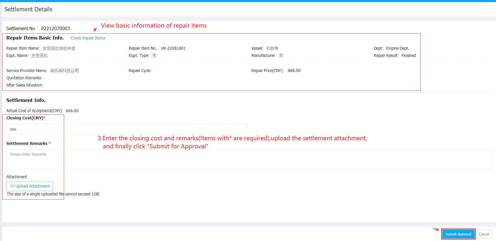Click the cloud upload icon
The image size is (496, 241).
[x=12, y=186]
